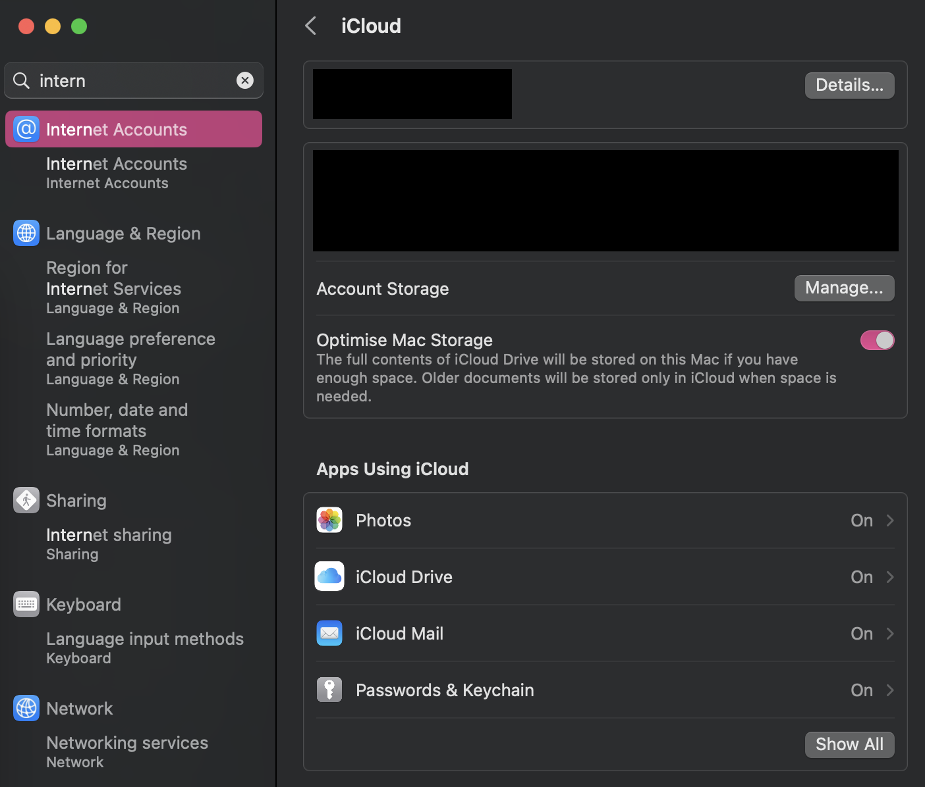Expand the iCloud Mail row chevron
The width and height of the screenshot is (925, 787).
coord(890,634)
